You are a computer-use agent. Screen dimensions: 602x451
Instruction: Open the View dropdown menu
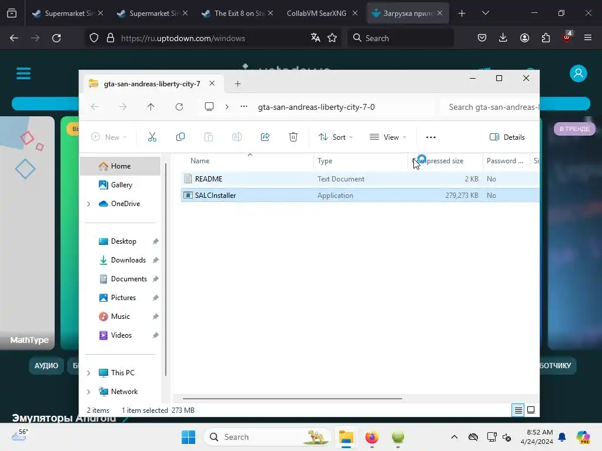tap(388, 137)
